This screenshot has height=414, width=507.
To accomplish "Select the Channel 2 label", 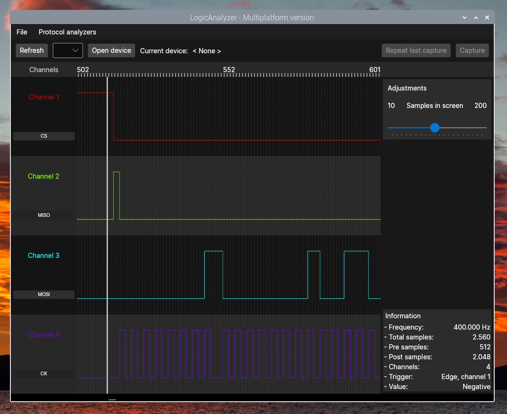I will coord(44,176).
